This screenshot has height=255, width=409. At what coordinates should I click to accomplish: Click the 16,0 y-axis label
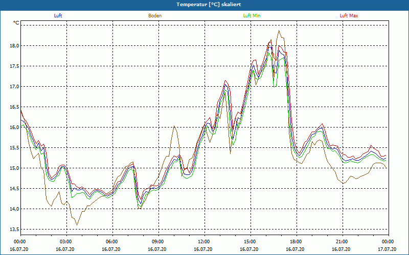point(15,127)
